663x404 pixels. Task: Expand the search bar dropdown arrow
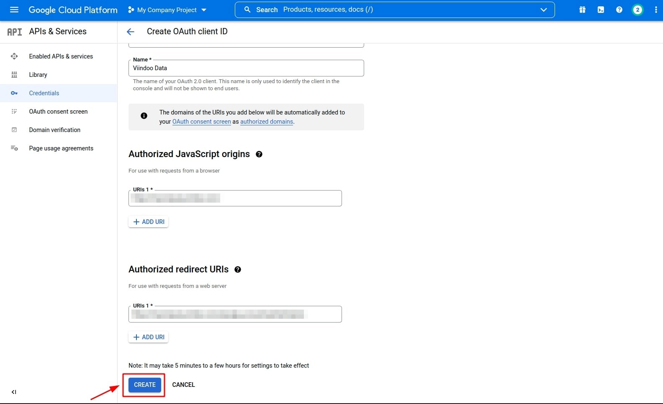click(543, 10)
